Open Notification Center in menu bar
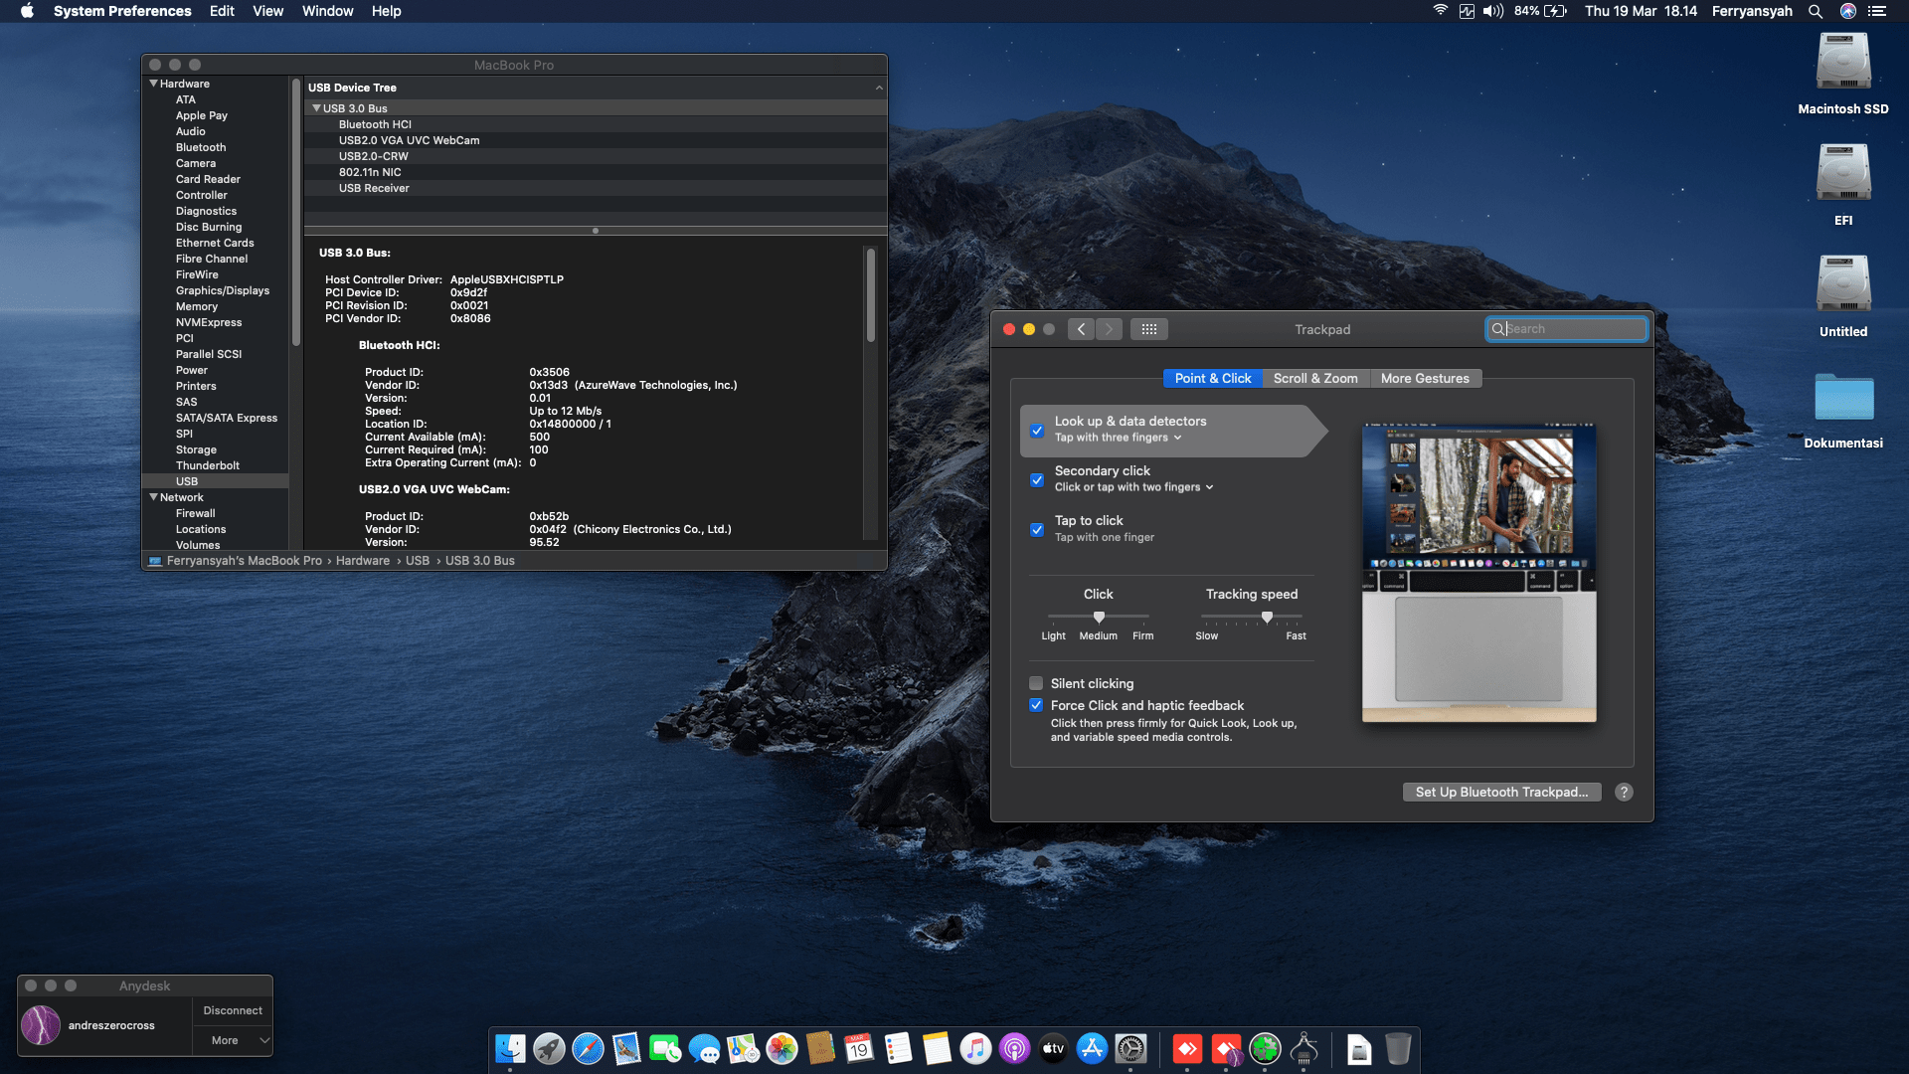Screen dimensions: 1909x1074 click(x=1877, y=11)
